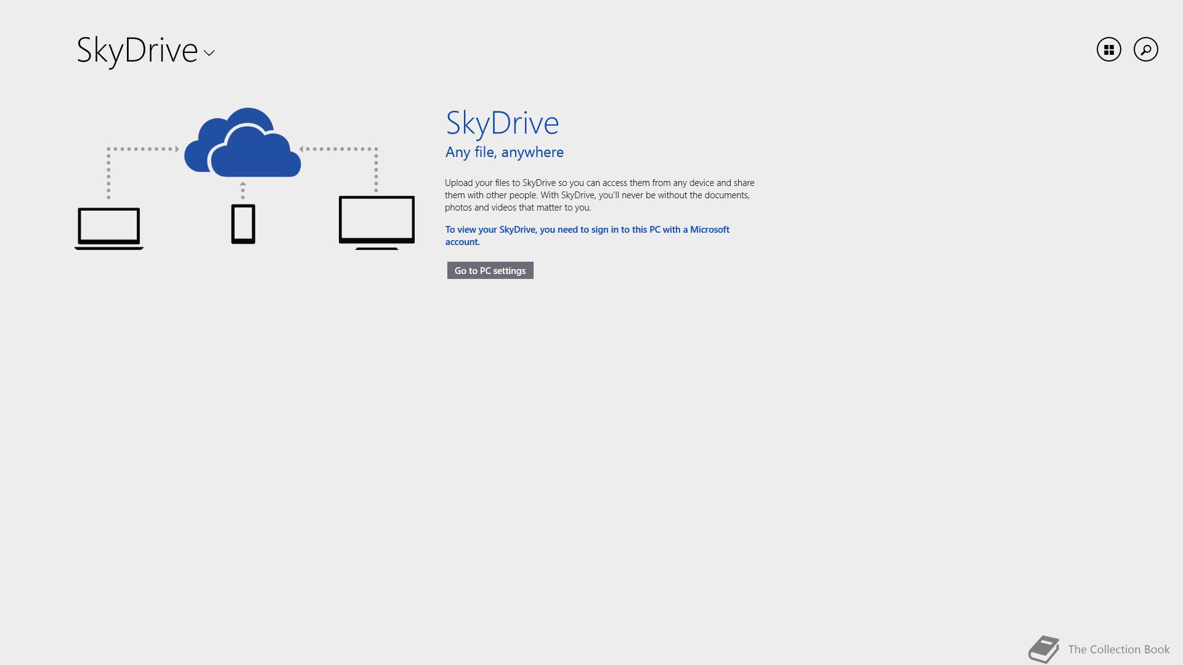The width and height of the screenshot is (1183, 665).
Task: Select the laptop device illustration
Action: click(x=109, y=228)
